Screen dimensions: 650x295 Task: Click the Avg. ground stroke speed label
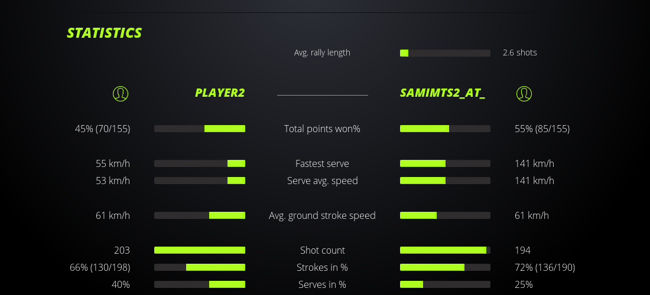(x=322, y=215)
